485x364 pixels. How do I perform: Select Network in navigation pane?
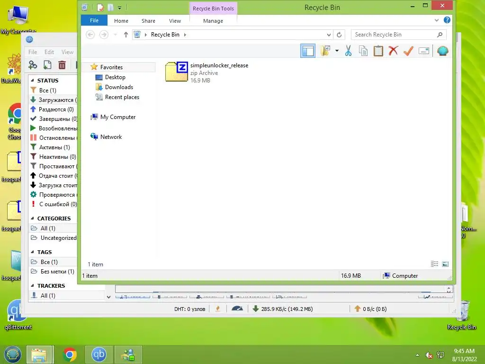click(111, 137)
